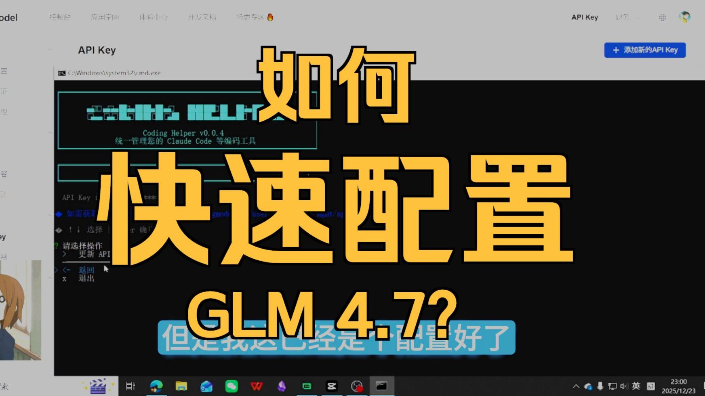Open WeChat from the taskbar

coord(231,386)
